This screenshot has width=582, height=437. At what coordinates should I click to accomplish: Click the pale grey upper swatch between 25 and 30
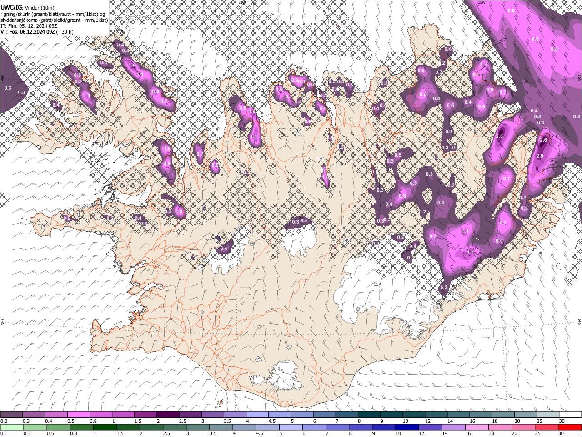(x=548, y=415)
